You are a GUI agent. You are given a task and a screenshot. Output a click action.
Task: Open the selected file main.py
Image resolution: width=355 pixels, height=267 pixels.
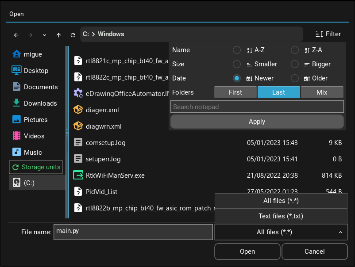point(247,251)
